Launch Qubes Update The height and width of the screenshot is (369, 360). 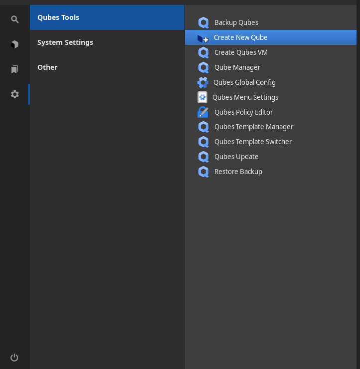pos(271,157)
